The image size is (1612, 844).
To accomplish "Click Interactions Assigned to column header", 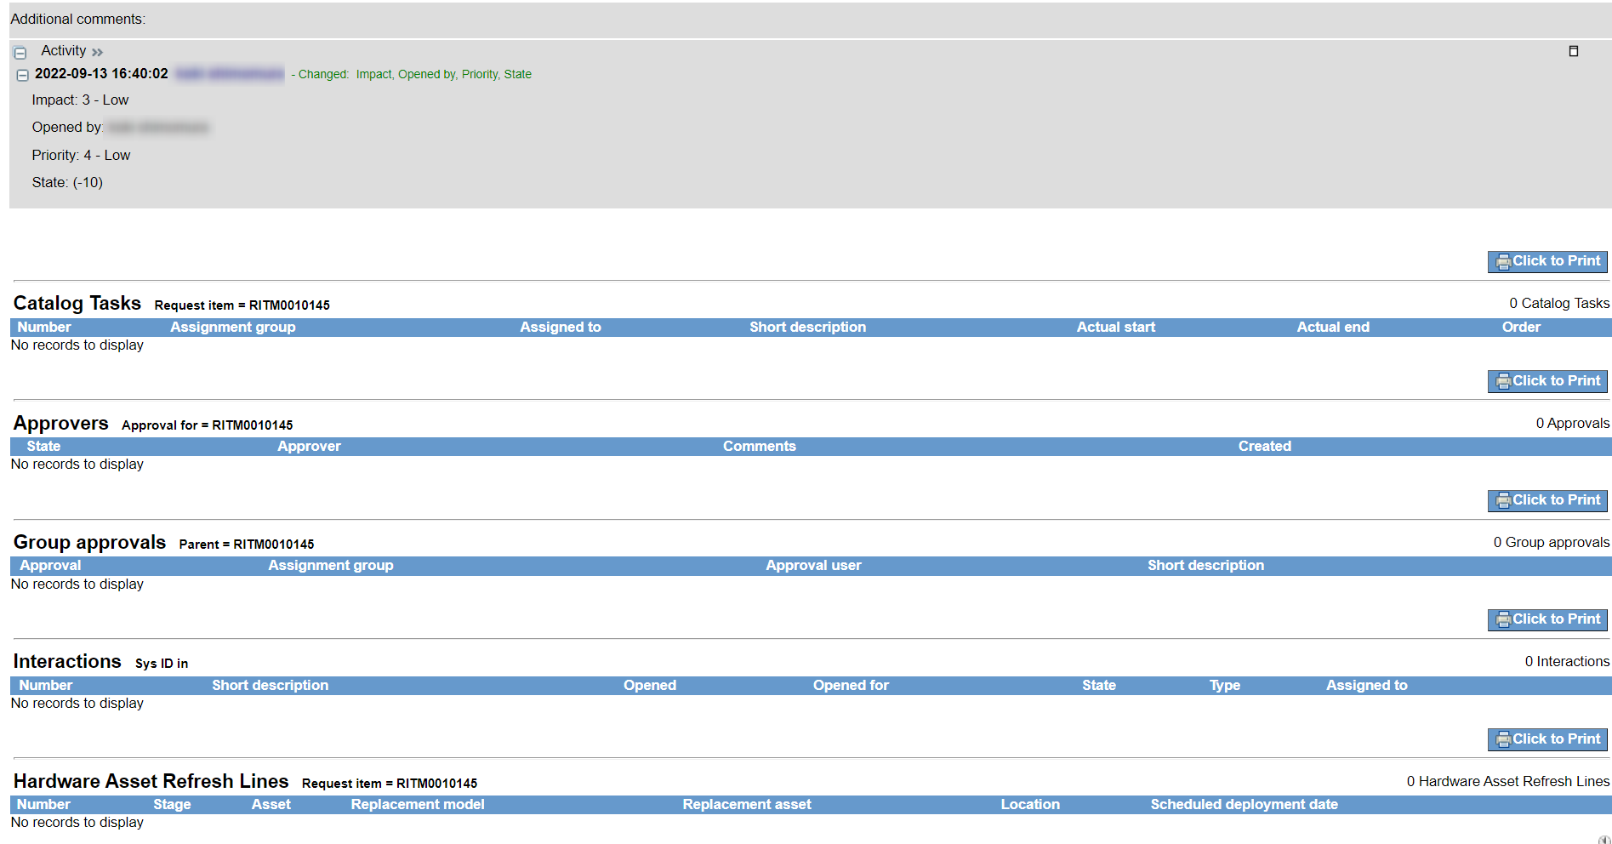I will [x=1367, y=685].
